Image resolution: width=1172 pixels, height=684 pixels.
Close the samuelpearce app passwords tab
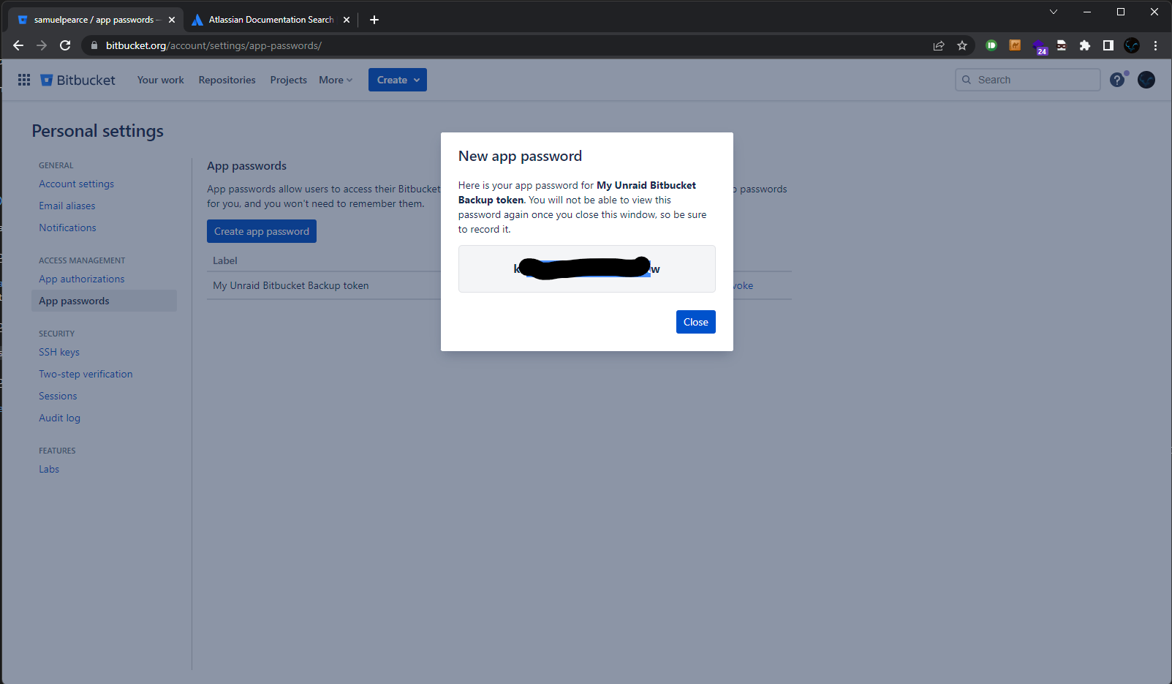(172, 20)
